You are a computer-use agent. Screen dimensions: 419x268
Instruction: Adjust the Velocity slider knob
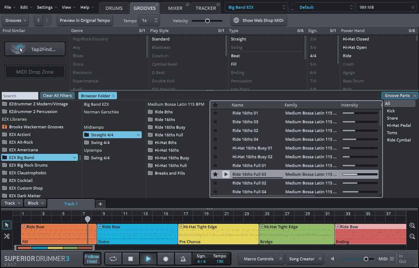tap(207, 21)
